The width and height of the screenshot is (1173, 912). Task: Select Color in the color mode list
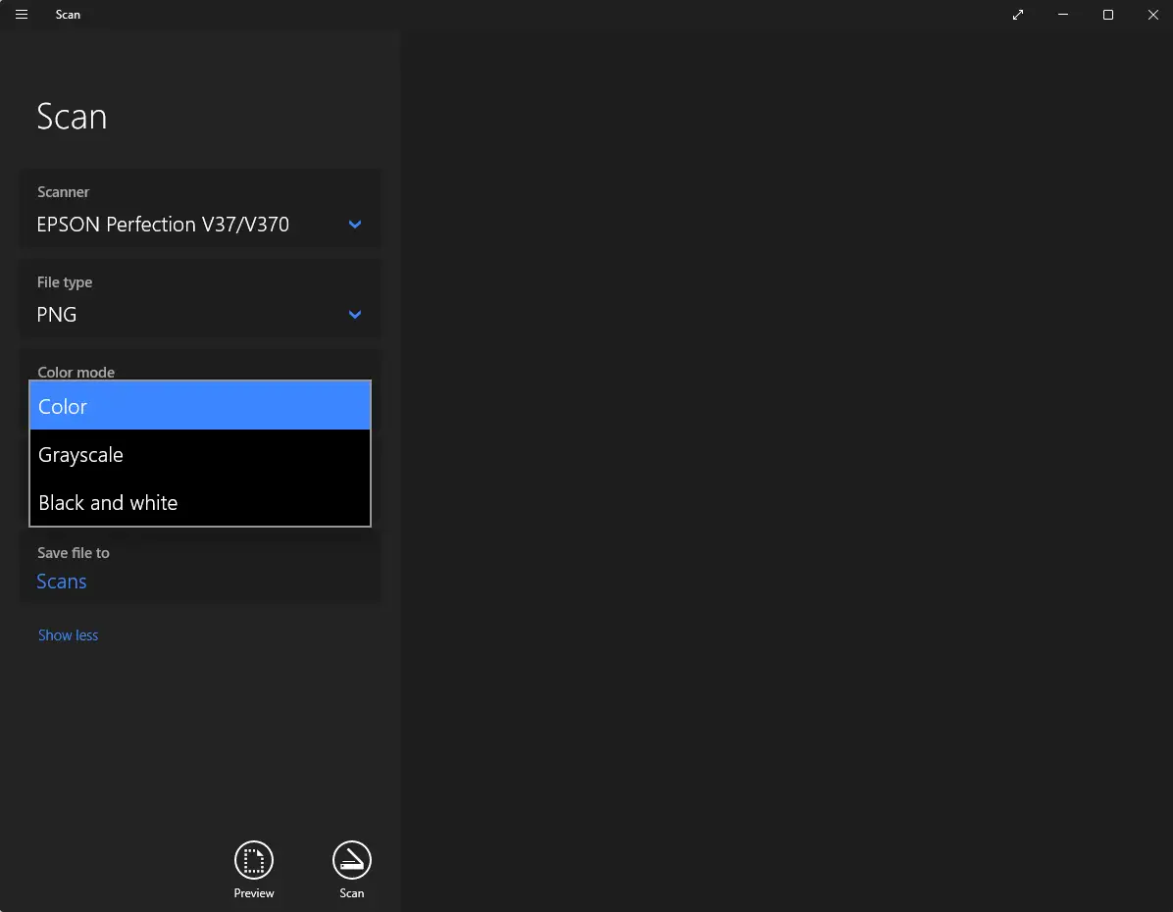coord(200,406)
